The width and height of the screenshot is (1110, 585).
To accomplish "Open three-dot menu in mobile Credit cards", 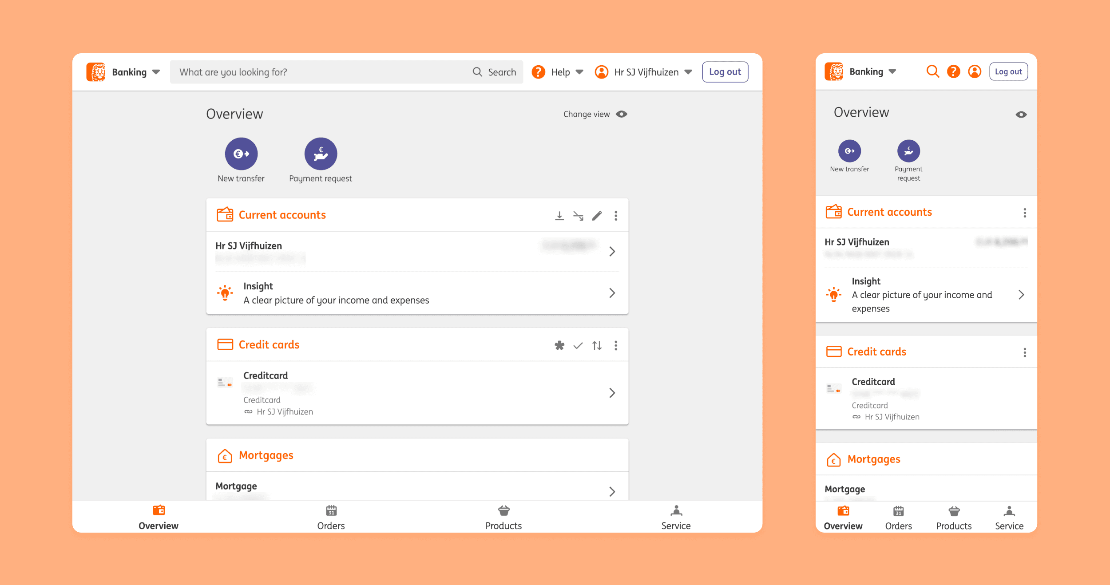I will click(x=1025, y=352).
